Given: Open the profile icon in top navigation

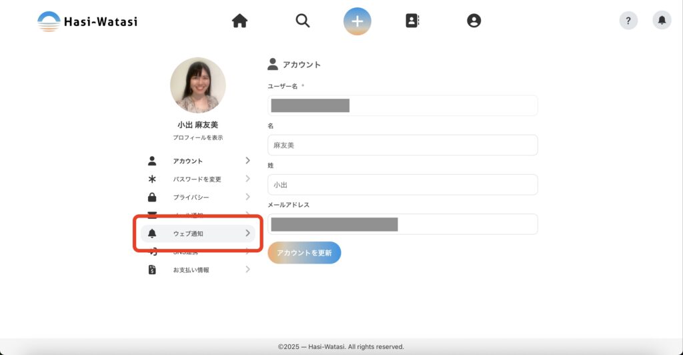Looking at the screenshot, I should (x=474, y=21).
